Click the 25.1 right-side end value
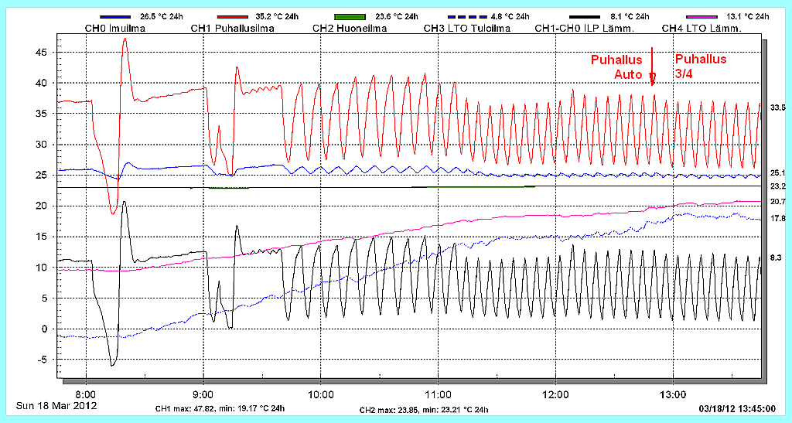 click(777, 172)
